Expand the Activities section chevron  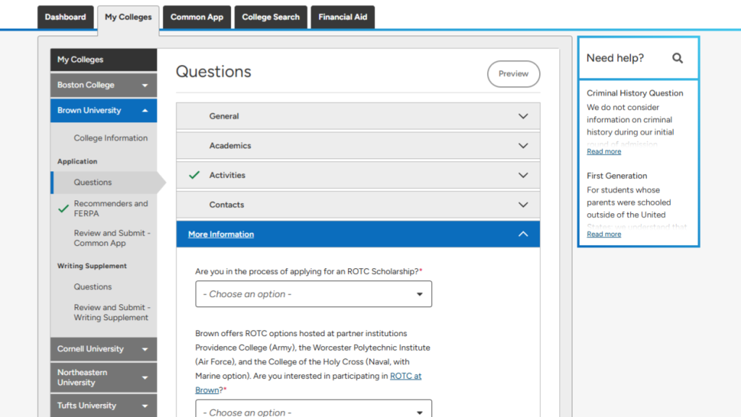(x=523, y=176)
